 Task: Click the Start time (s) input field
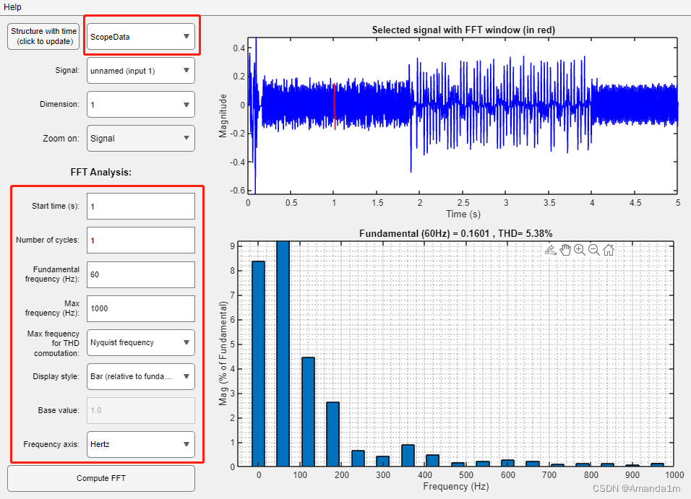click(140, 206)
